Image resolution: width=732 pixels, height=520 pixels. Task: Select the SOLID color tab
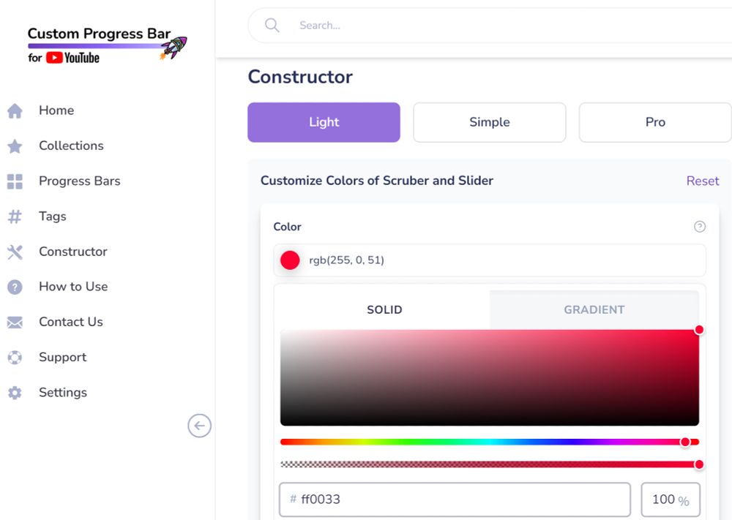(x=384, y=309)
